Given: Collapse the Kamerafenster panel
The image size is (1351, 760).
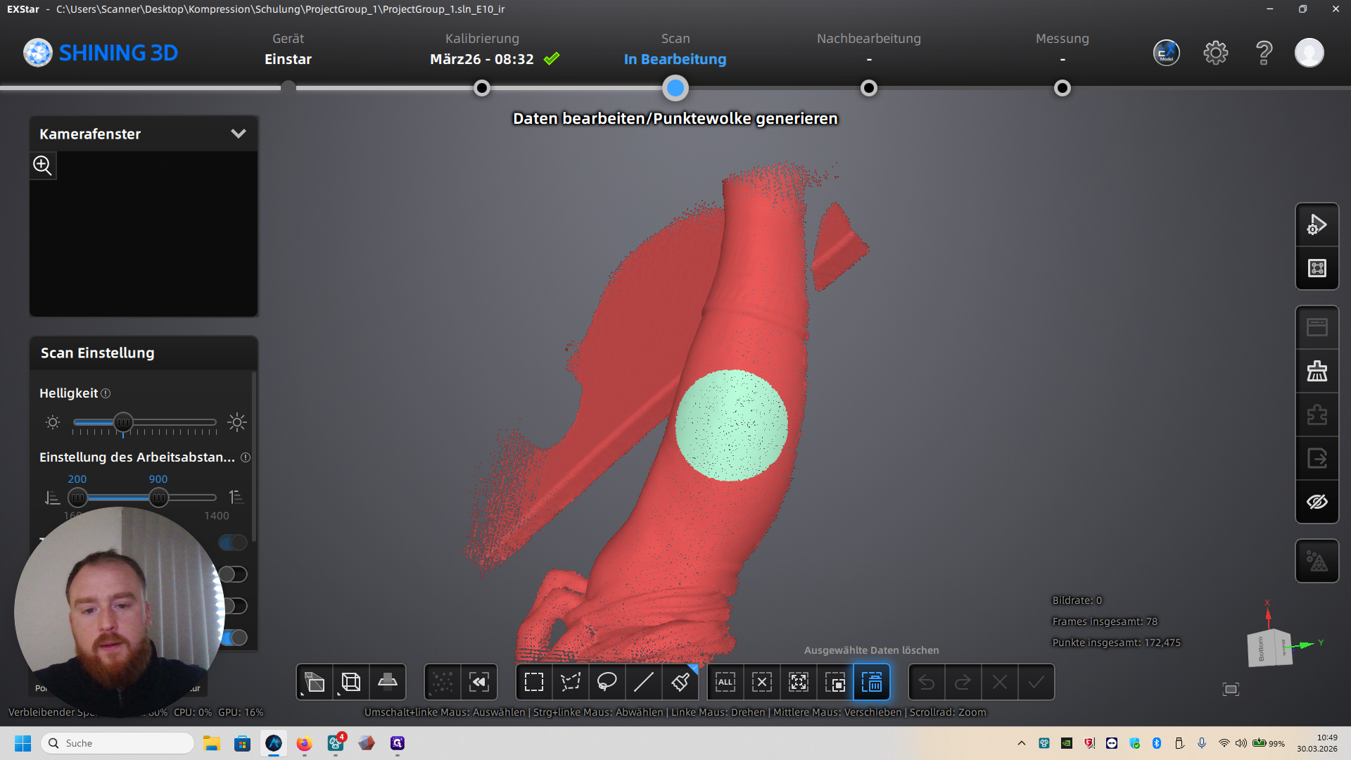Looking at the screenshot, I should pos(239,134).
